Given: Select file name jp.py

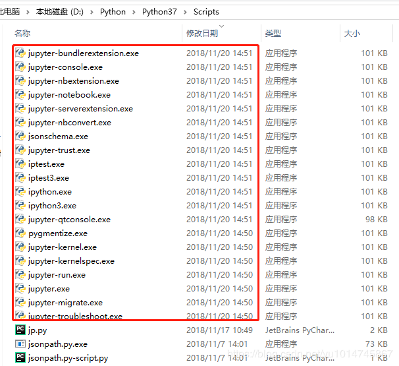Looking at the screenshot, I should click(38, 330).
